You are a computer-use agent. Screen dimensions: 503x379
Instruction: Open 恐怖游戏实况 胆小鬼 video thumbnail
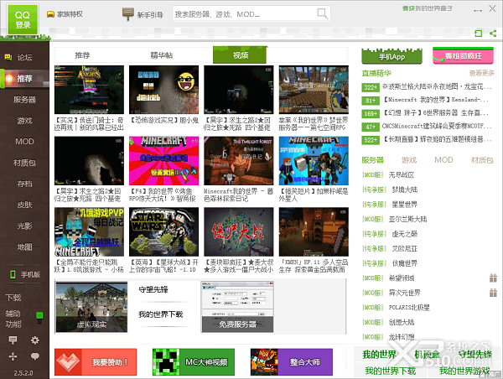tap(164, 90)
